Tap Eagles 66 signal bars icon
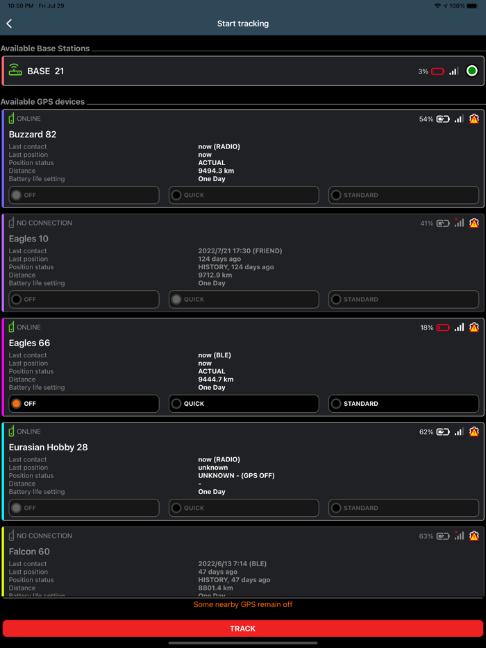This screenshot has width=486, height=648. [459, 327]
